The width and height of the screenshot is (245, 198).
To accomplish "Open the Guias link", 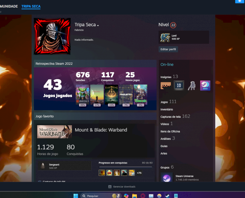I will point(164,146).
